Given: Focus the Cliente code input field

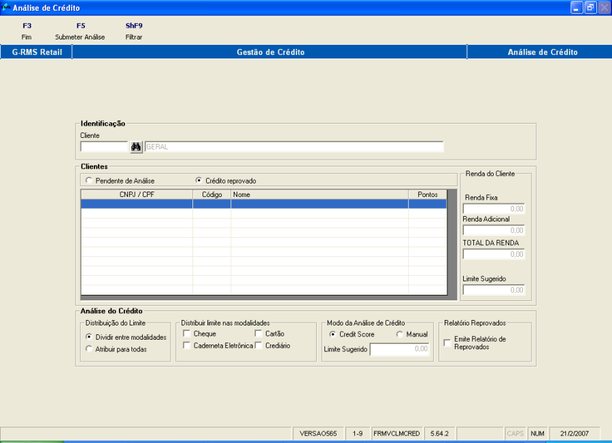Looking at the screenshot, I should (x=104, y=147).
